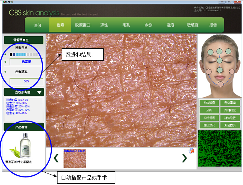This screenshot has width=243, height=185.
Task: Open the 皮肤知识 skin knowledge button
Action: [x=209, y=125]
